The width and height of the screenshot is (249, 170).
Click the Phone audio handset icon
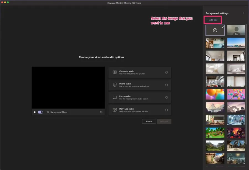coord(115,85)
